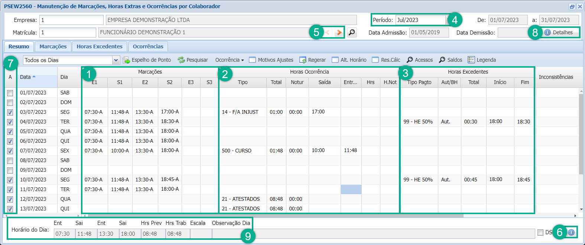This screenshot has width=585, height=245.
Task: Expand the Todos os Dias dropdown
Action: click(116, 60)
